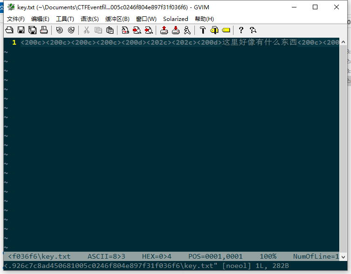Click the Help question mark icon

241,30
